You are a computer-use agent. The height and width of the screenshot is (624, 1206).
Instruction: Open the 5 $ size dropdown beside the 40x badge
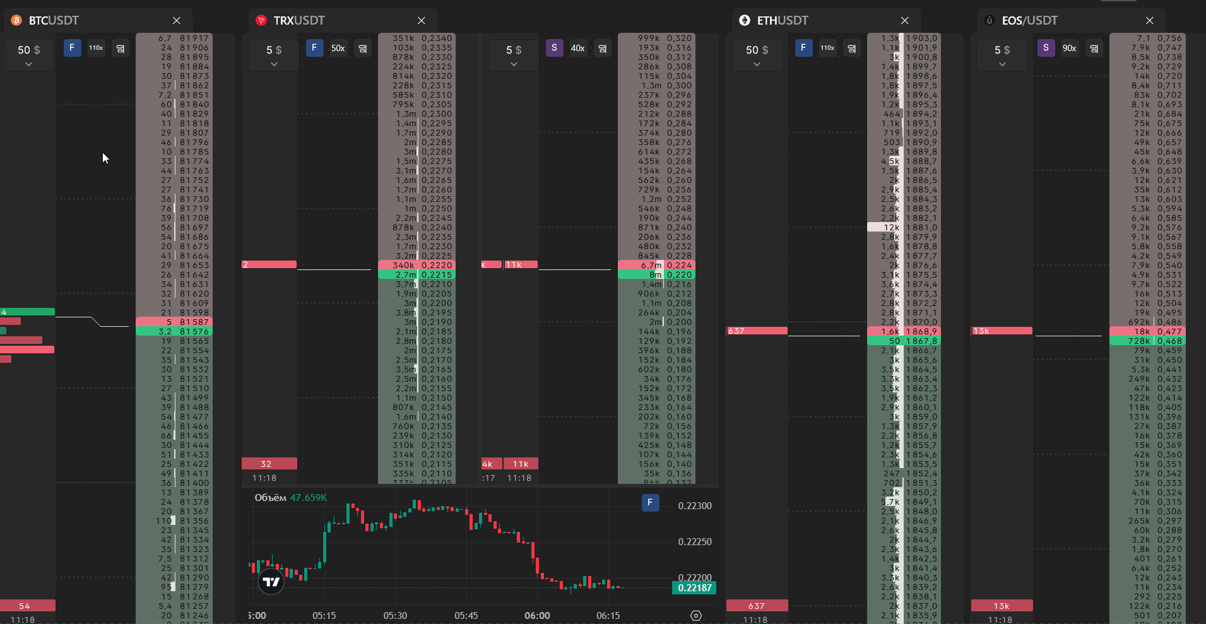(x=514, y=56)
